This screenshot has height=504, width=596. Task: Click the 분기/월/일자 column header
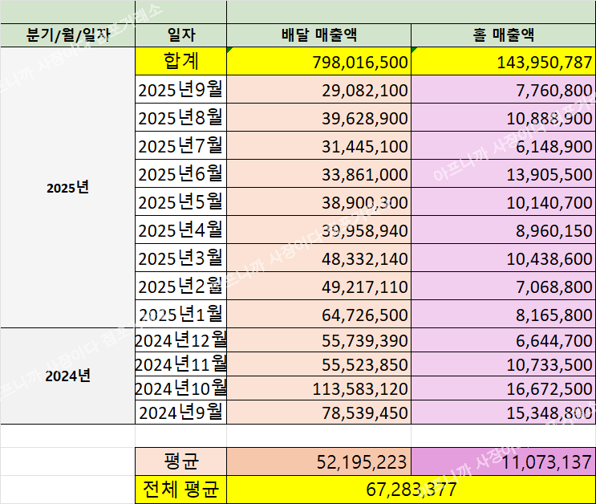click(67, 35)
